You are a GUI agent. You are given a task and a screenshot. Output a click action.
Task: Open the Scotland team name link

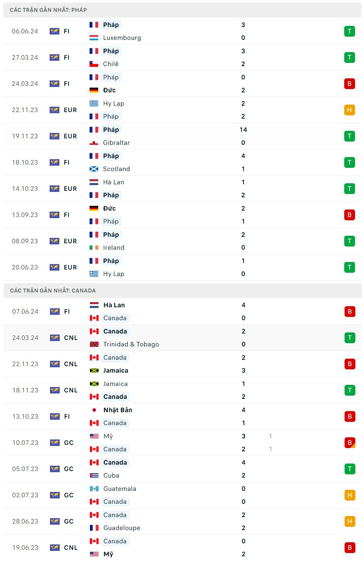(116, 169)
